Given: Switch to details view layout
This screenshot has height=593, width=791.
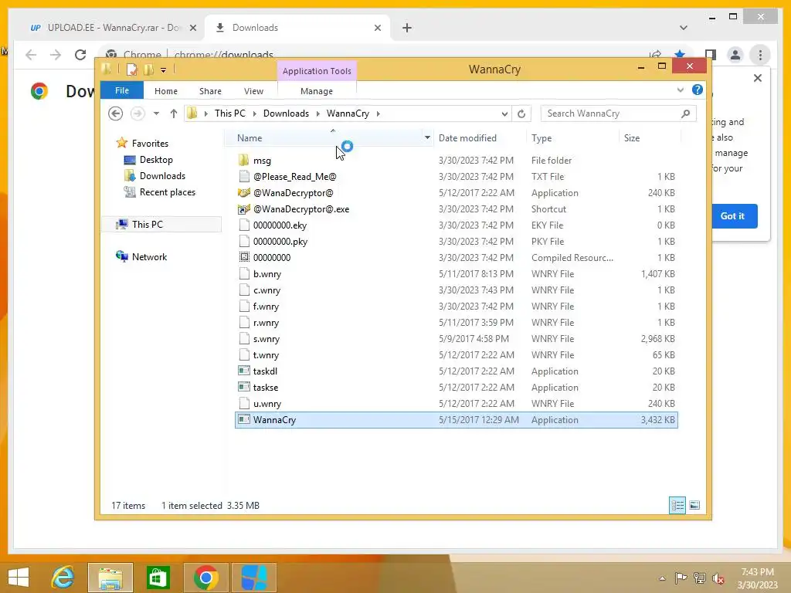Looking at the screenshot, I should 677,505.
